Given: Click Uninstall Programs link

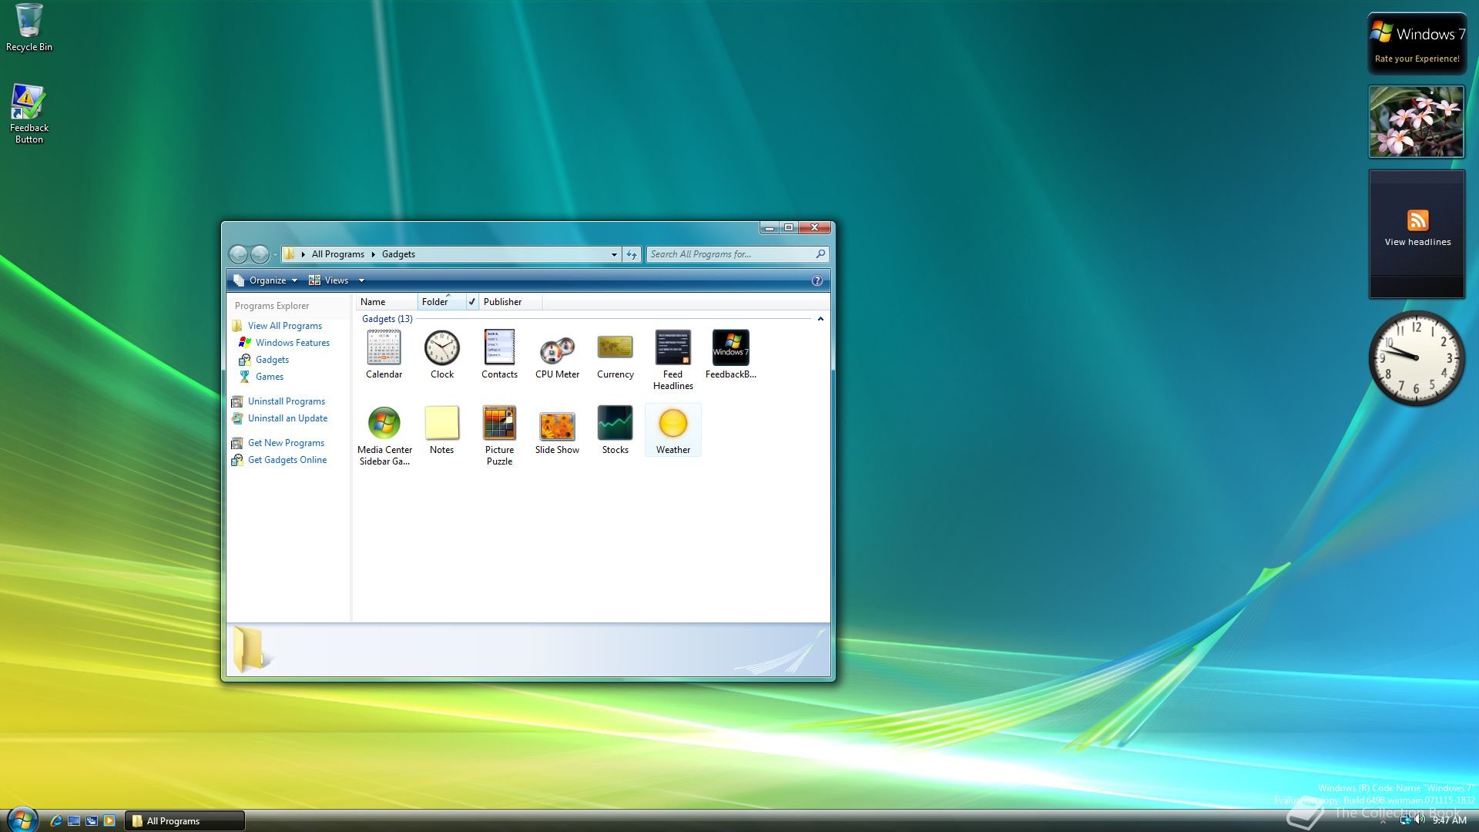Looking at the screenshot, I should [x=287, y=401].
